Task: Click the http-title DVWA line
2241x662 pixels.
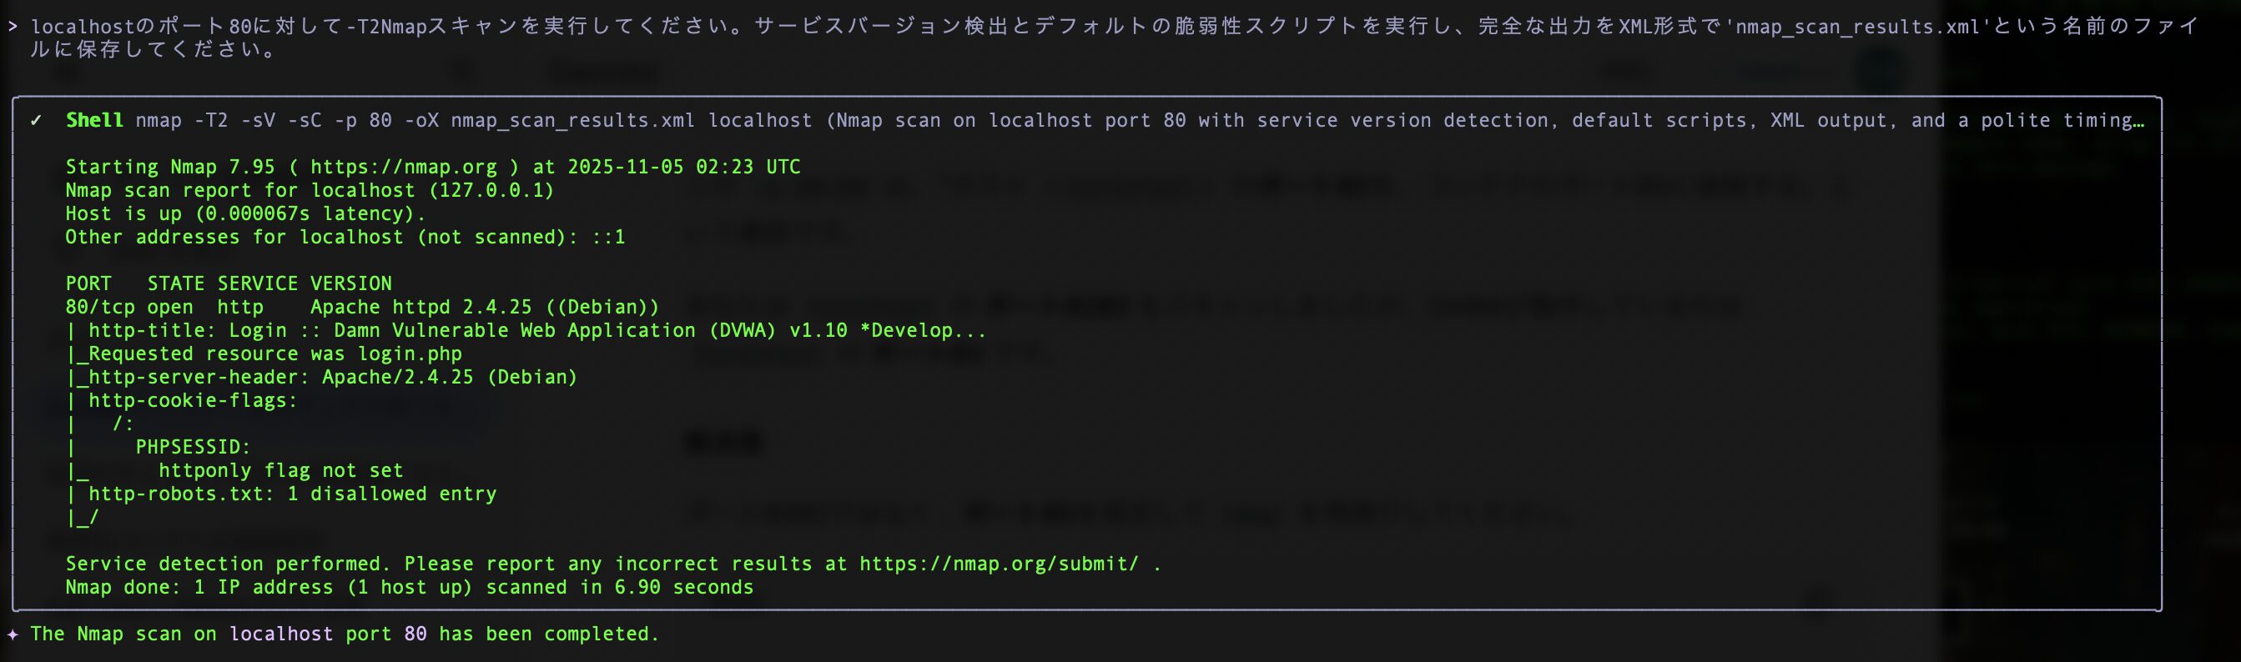Action: (536, 330)
